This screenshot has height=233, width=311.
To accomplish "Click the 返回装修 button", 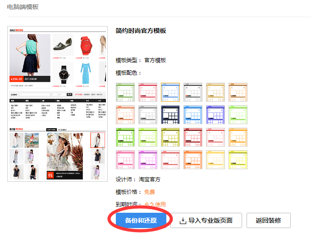I will (x=269, y=220).
